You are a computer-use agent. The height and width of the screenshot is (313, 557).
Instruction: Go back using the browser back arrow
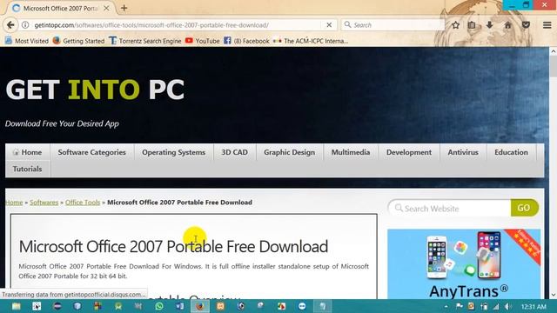tap(10, 25)
